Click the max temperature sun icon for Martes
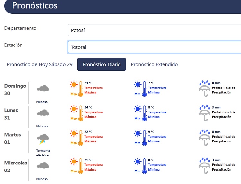The image size is (241, 184). coord(74,134)
